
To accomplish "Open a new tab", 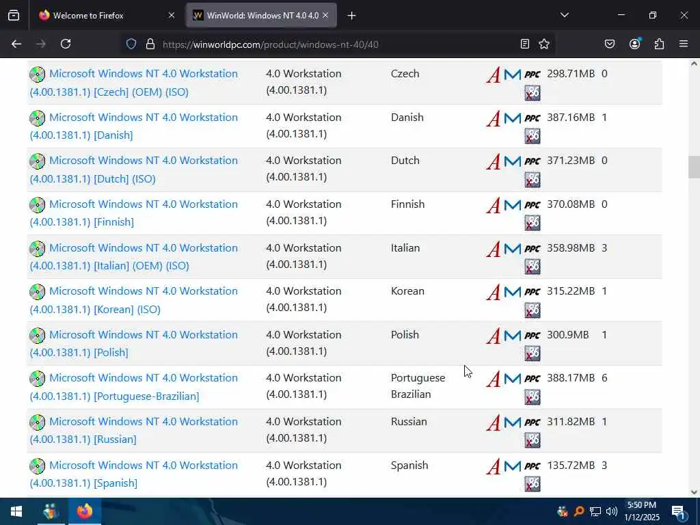I will click(351, 16).
